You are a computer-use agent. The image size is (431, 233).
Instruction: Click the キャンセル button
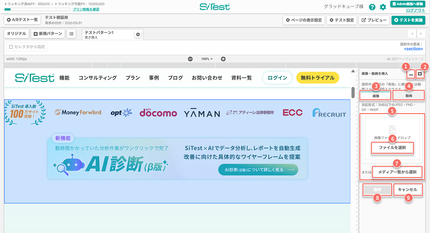click(x=407, y=190)
